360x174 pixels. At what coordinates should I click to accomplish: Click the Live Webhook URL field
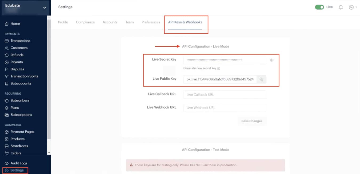pos(225,108)
